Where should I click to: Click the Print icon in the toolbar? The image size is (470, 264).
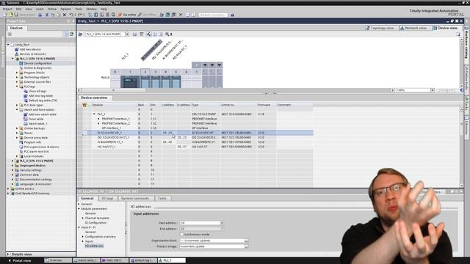(40, 15)
